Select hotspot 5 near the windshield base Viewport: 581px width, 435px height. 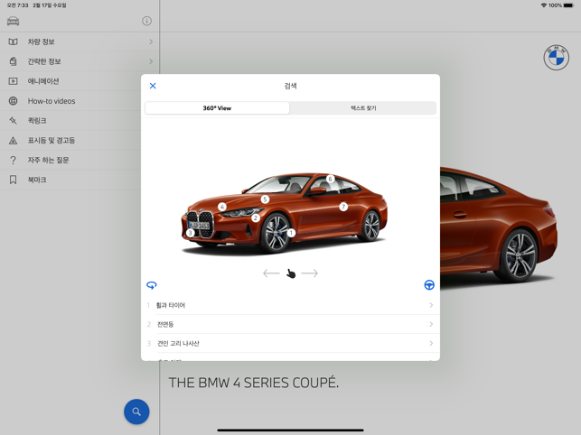pos(265,199)
